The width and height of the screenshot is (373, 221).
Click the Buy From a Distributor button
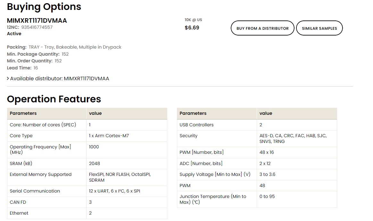[262, 28]
